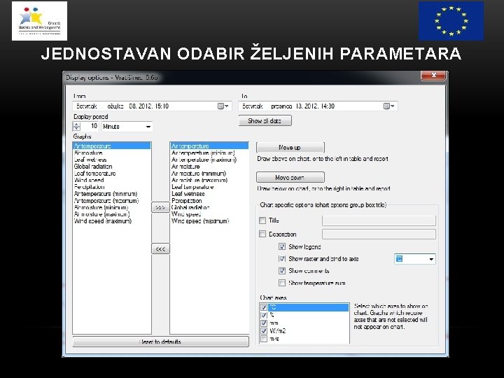Select Wind speed in right list
Image resolution: width=504 pixels, height=378 pixels.
tap(209, 214)
